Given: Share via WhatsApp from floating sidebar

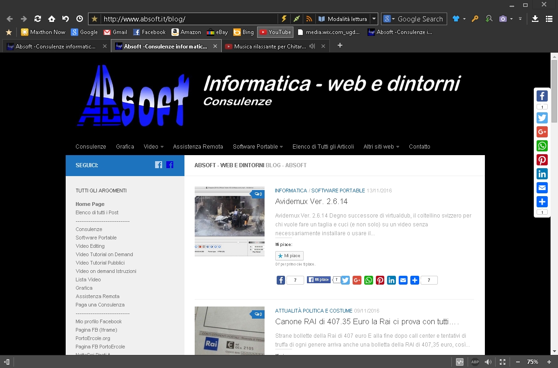Looking at the screenshot, I should 542,146.
